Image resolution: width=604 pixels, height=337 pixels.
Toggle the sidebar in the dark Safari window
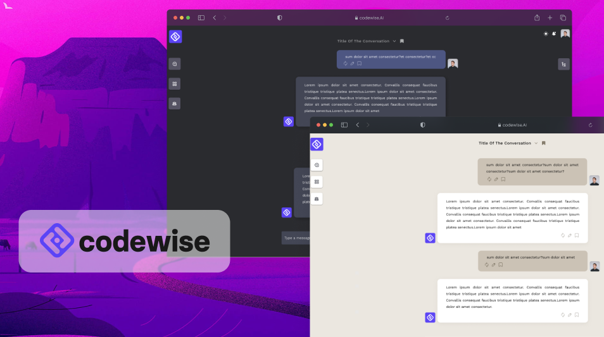pyautogui.click(x=201, y=18)
